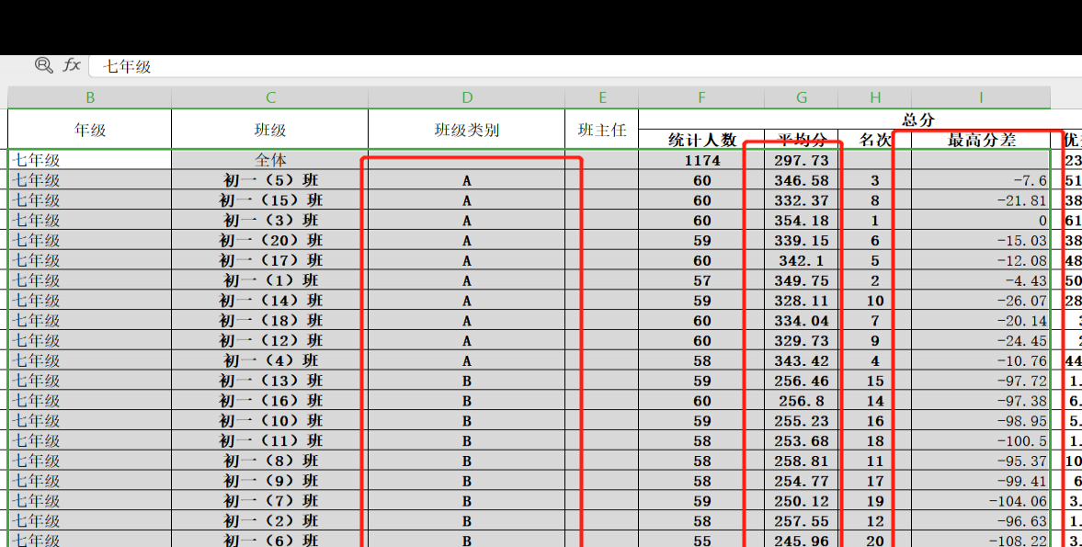Click the 年级 header cell
This screenshot has width=1082, height=547.
tap(90, 129)
